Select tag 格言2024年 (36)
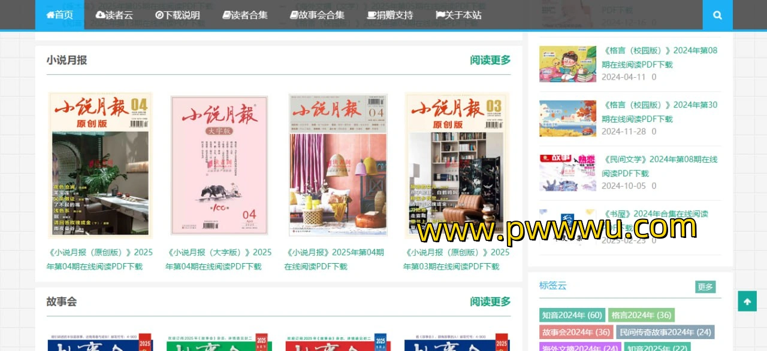The height and width of the screenshot is (351, 767). (641, 315)
